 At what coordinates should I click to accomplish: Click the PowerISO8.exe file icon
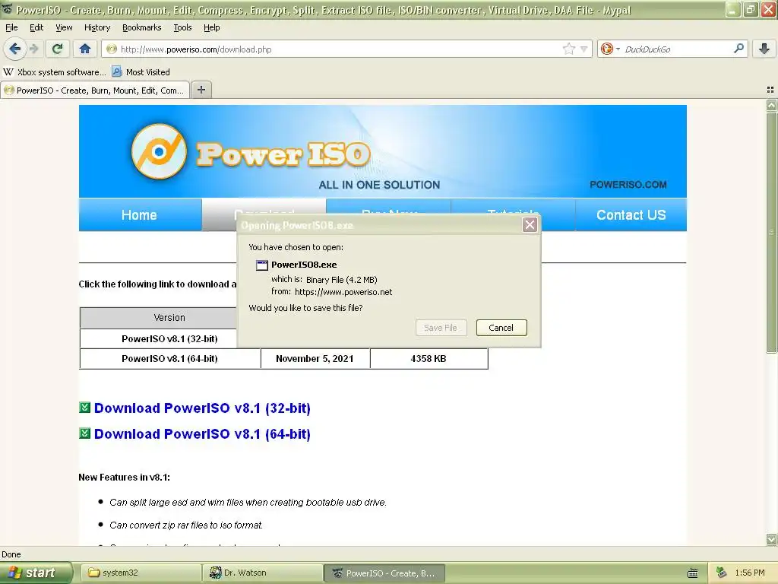[261, 265]
